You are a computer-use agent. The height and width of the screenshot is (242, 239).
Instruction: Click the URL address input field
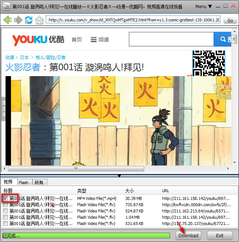click(134, 20)
